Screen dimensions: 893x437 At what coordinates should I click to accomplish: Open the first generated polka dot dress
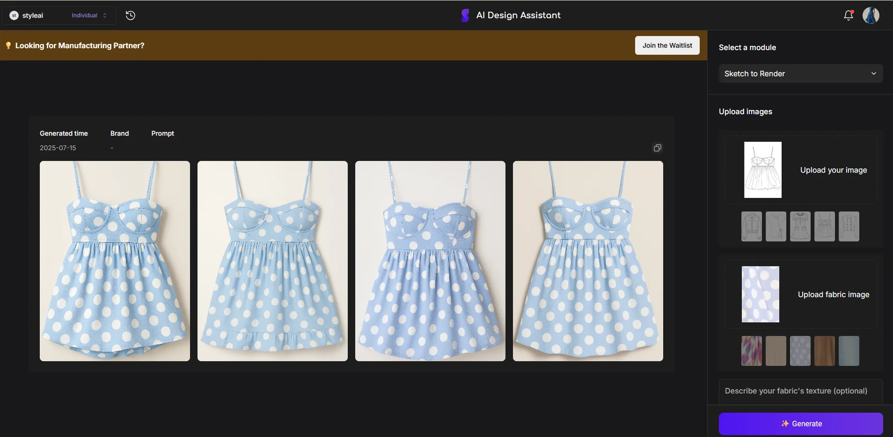point(115,261)
